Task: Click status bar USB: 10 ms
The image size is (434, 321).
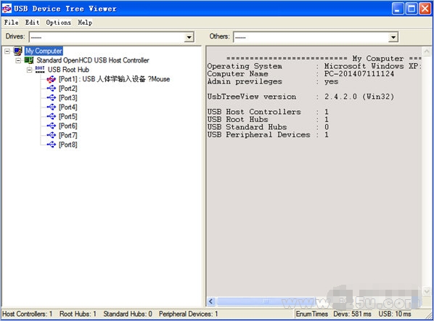Action: [395, 314]
